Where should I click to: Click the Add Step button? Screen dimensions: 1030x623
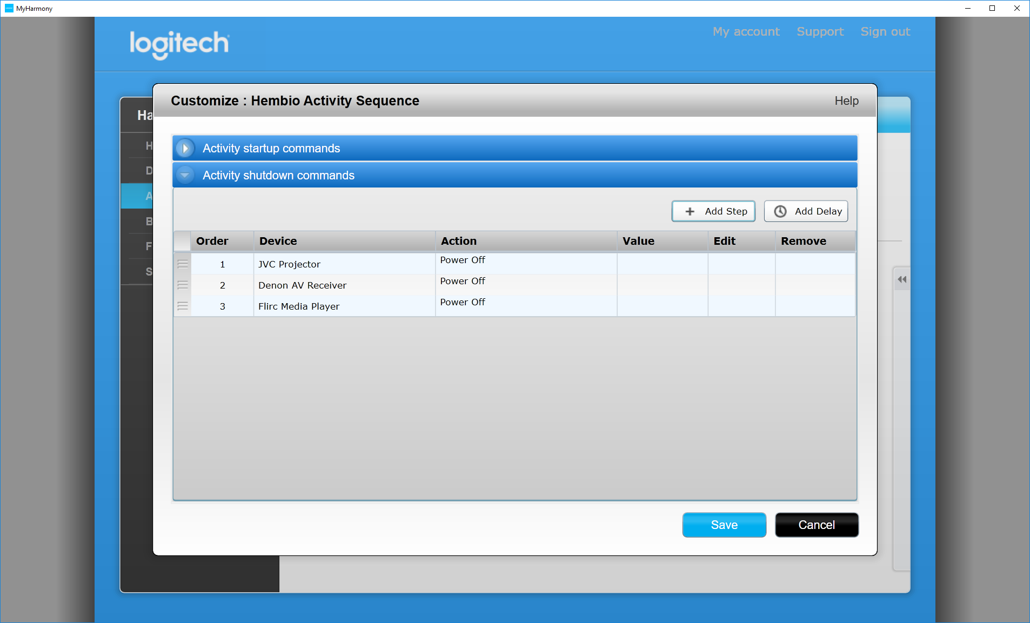click(x=713, y=211)
